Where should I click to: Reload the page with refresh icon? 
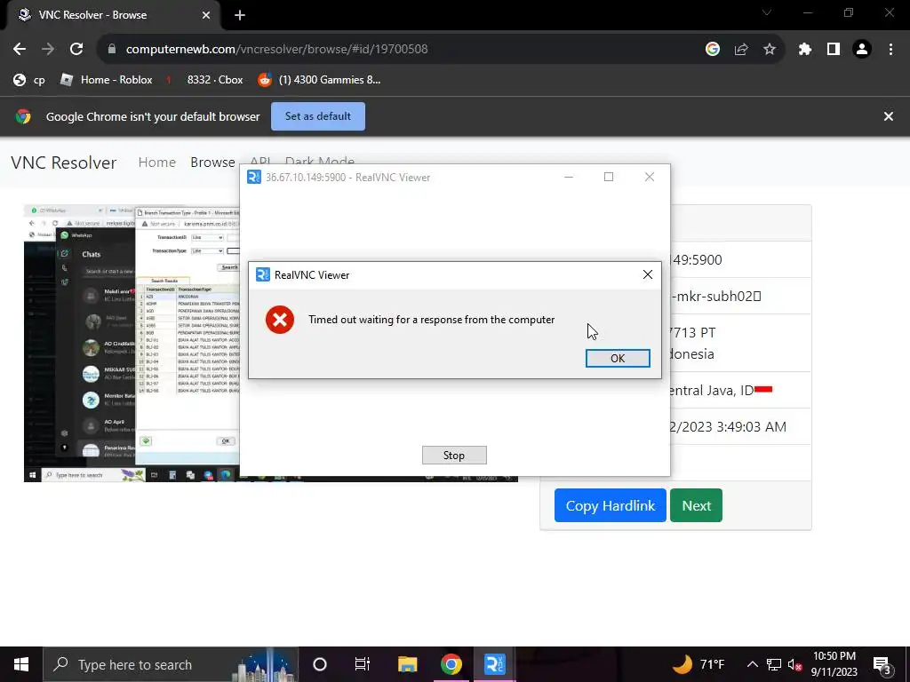tap(76, 49)
